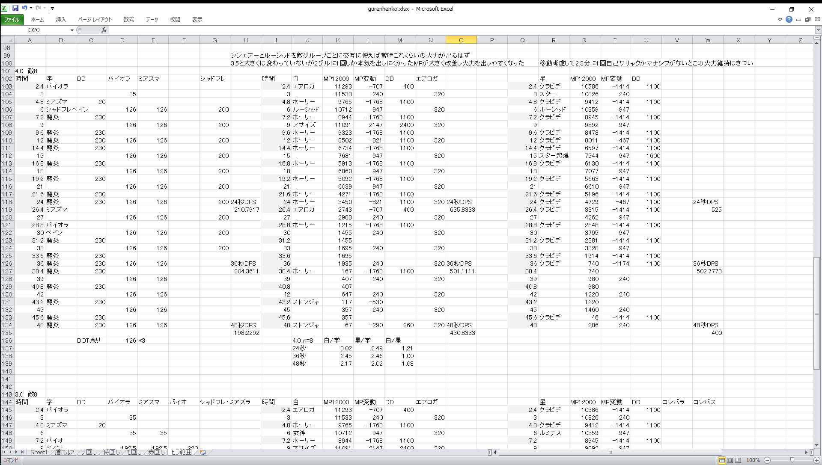
Task: Open the 数式 ribbon tab
Action: [x=128, y=20]
